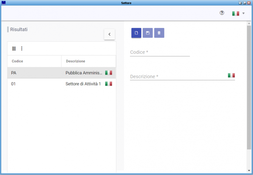Open the help question mark icon

(222, 13)
